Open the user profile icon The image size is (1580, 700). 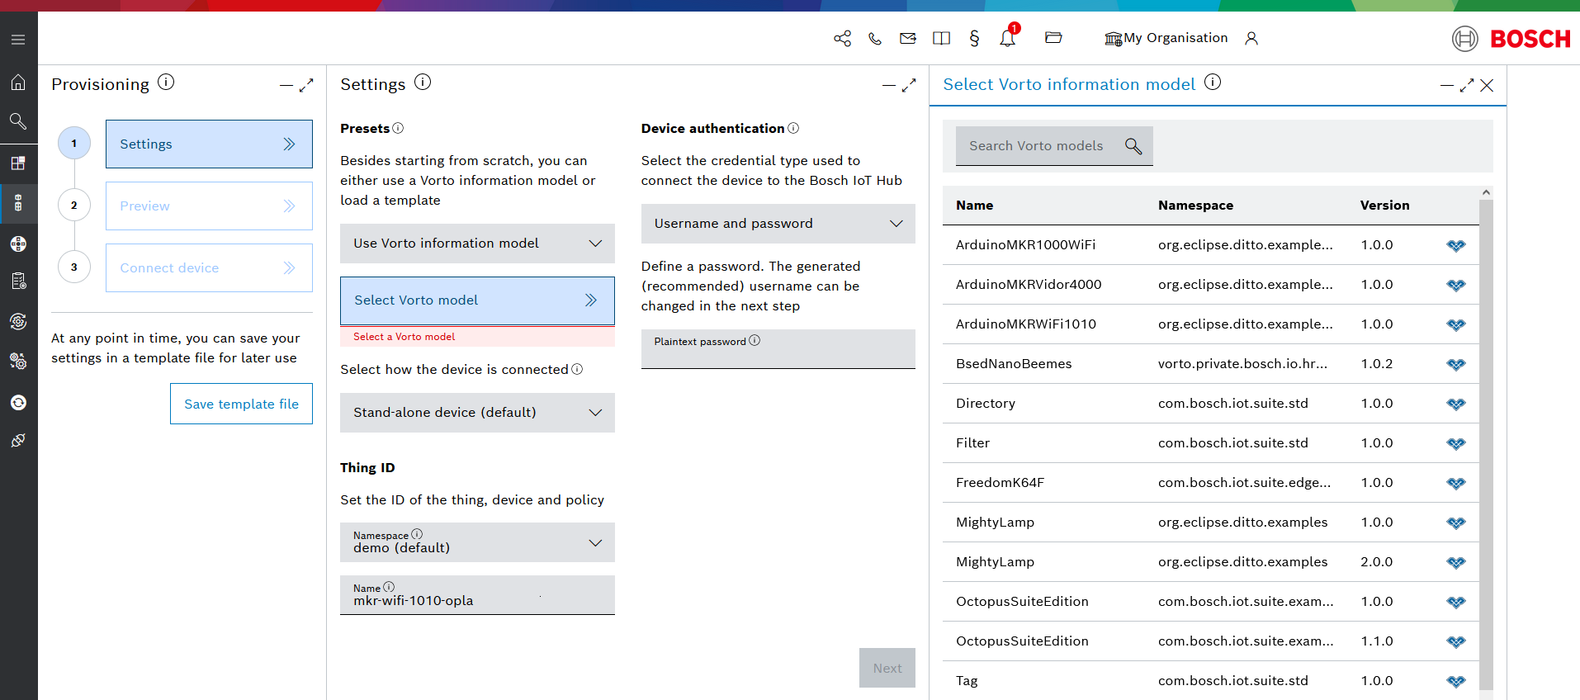(1251, 38)
